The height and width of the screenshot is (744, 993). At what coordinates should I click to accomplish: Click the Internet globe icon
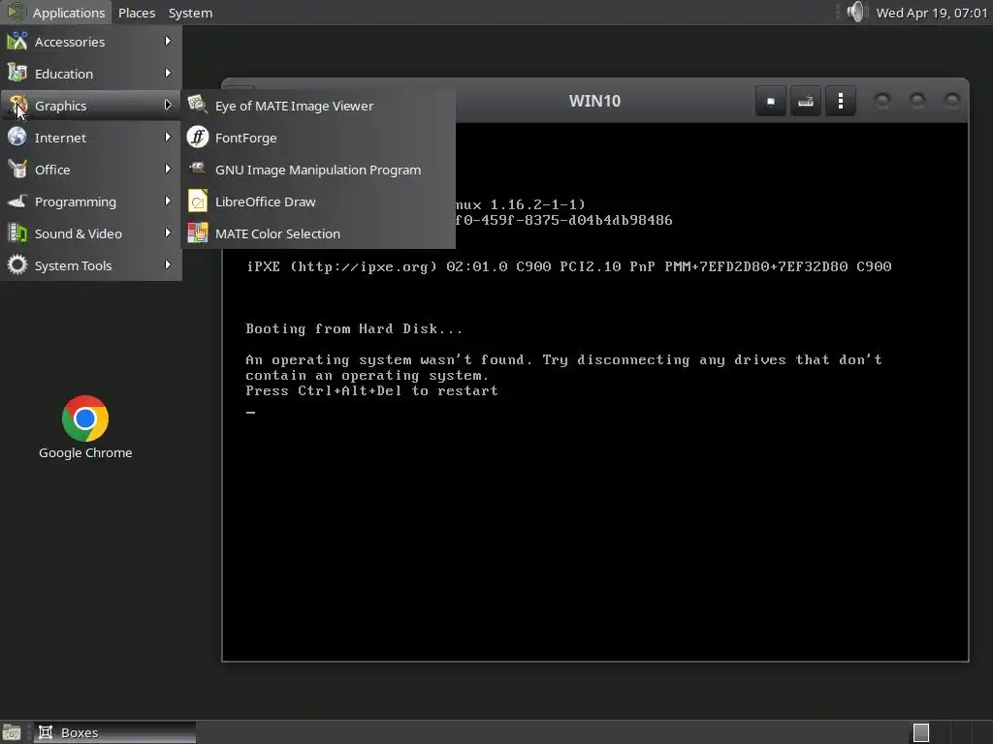17,138
